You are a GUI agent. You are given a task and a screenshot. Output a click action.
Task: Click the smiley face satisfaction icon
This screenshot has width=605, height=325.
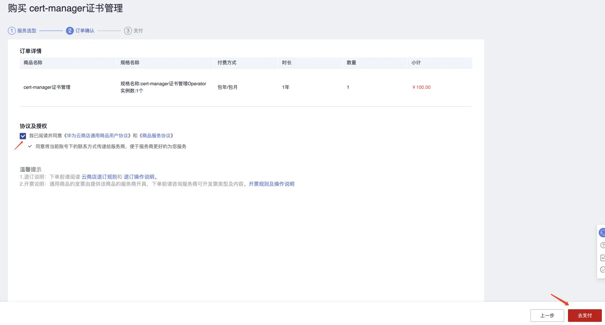(602, 270)
